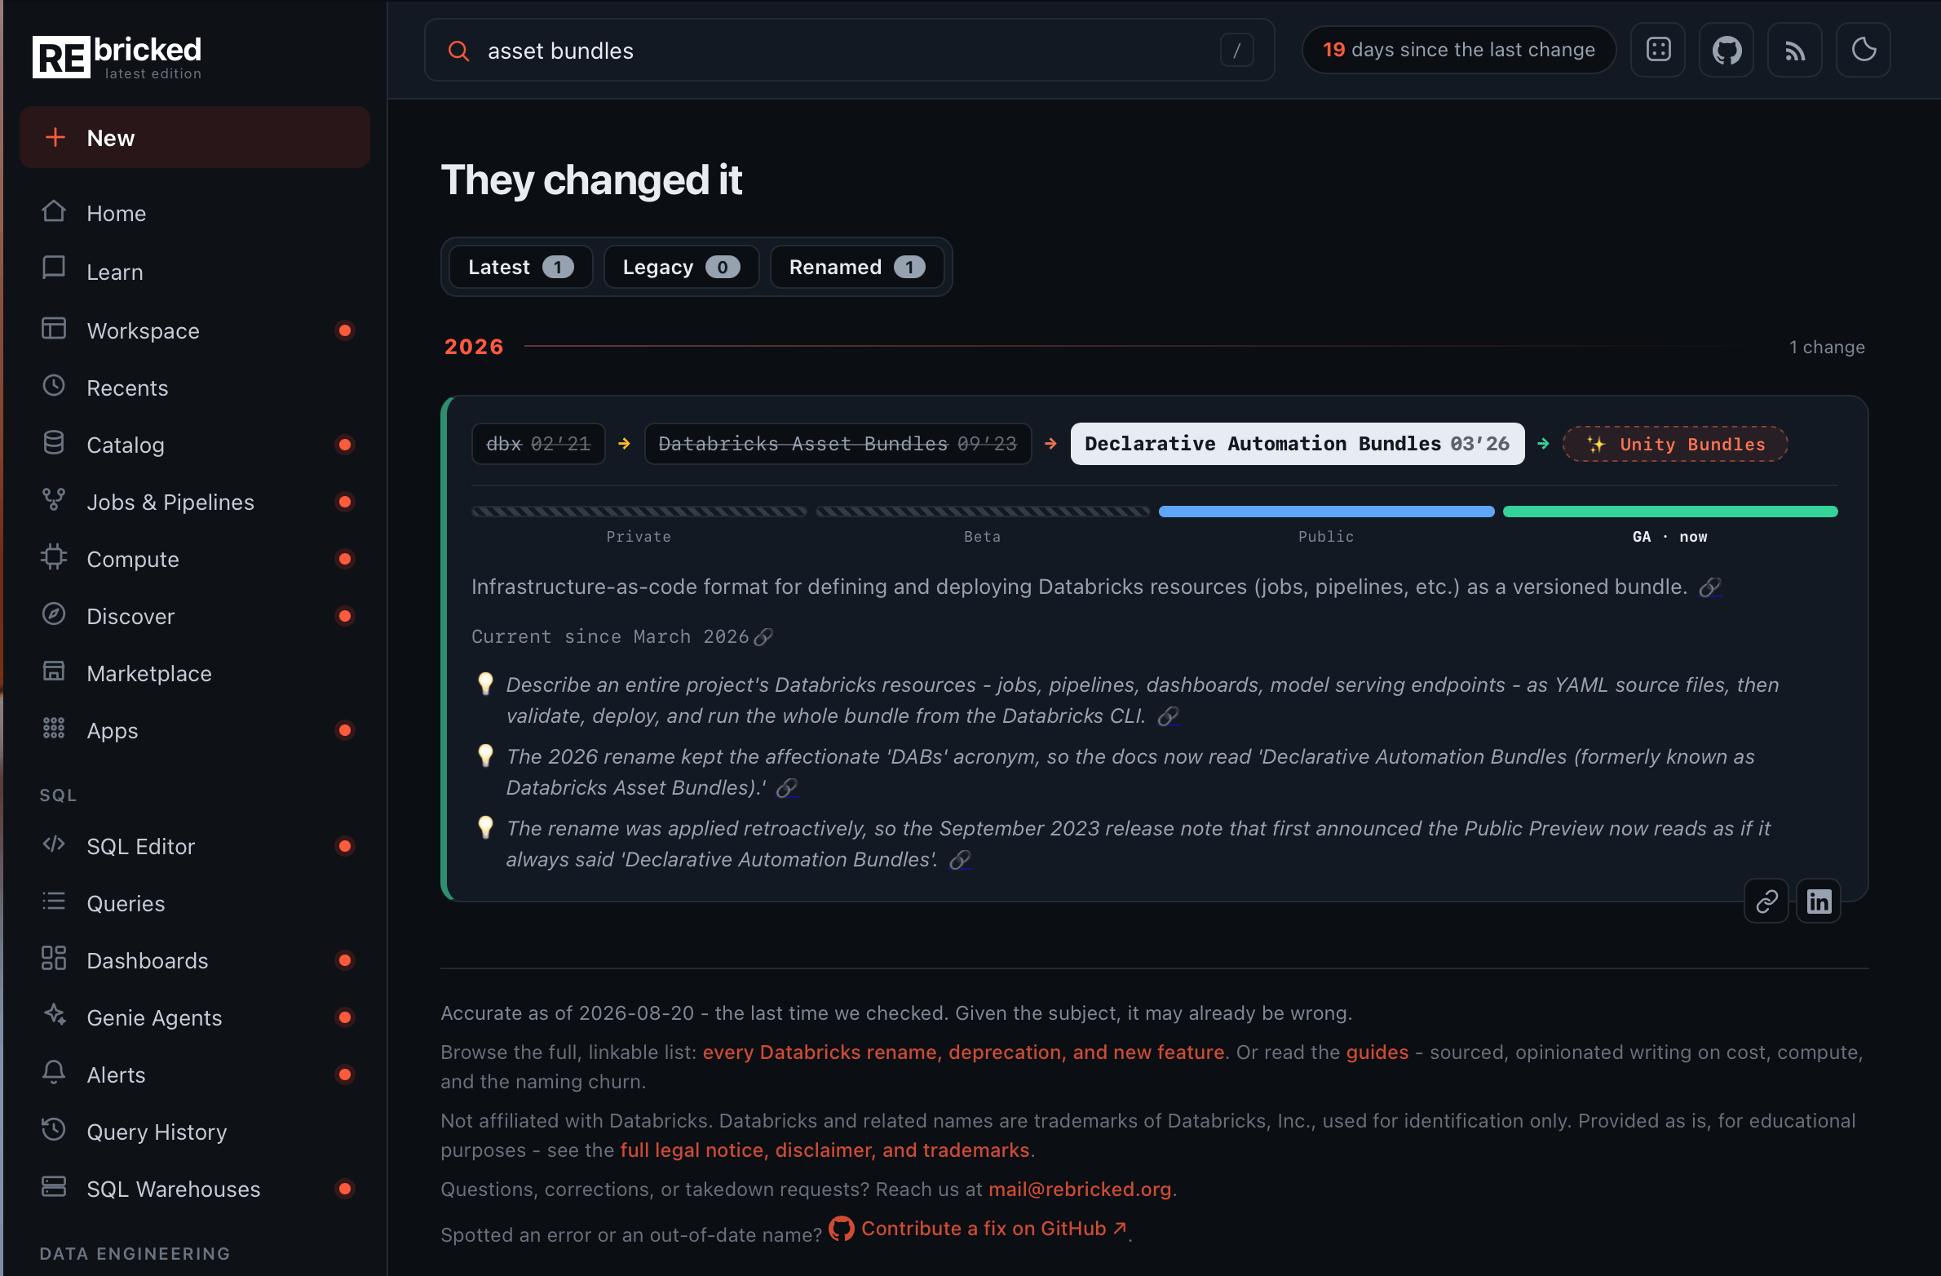The width and height of the screenshot is (1941, 1276).
Task: Click the New button in the sidebar
Action: (x=195, y=138)
